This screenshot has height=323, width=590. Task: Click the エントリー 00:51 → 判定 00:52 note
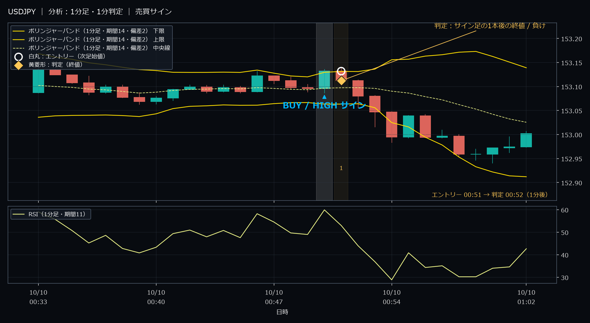point(489,194)
